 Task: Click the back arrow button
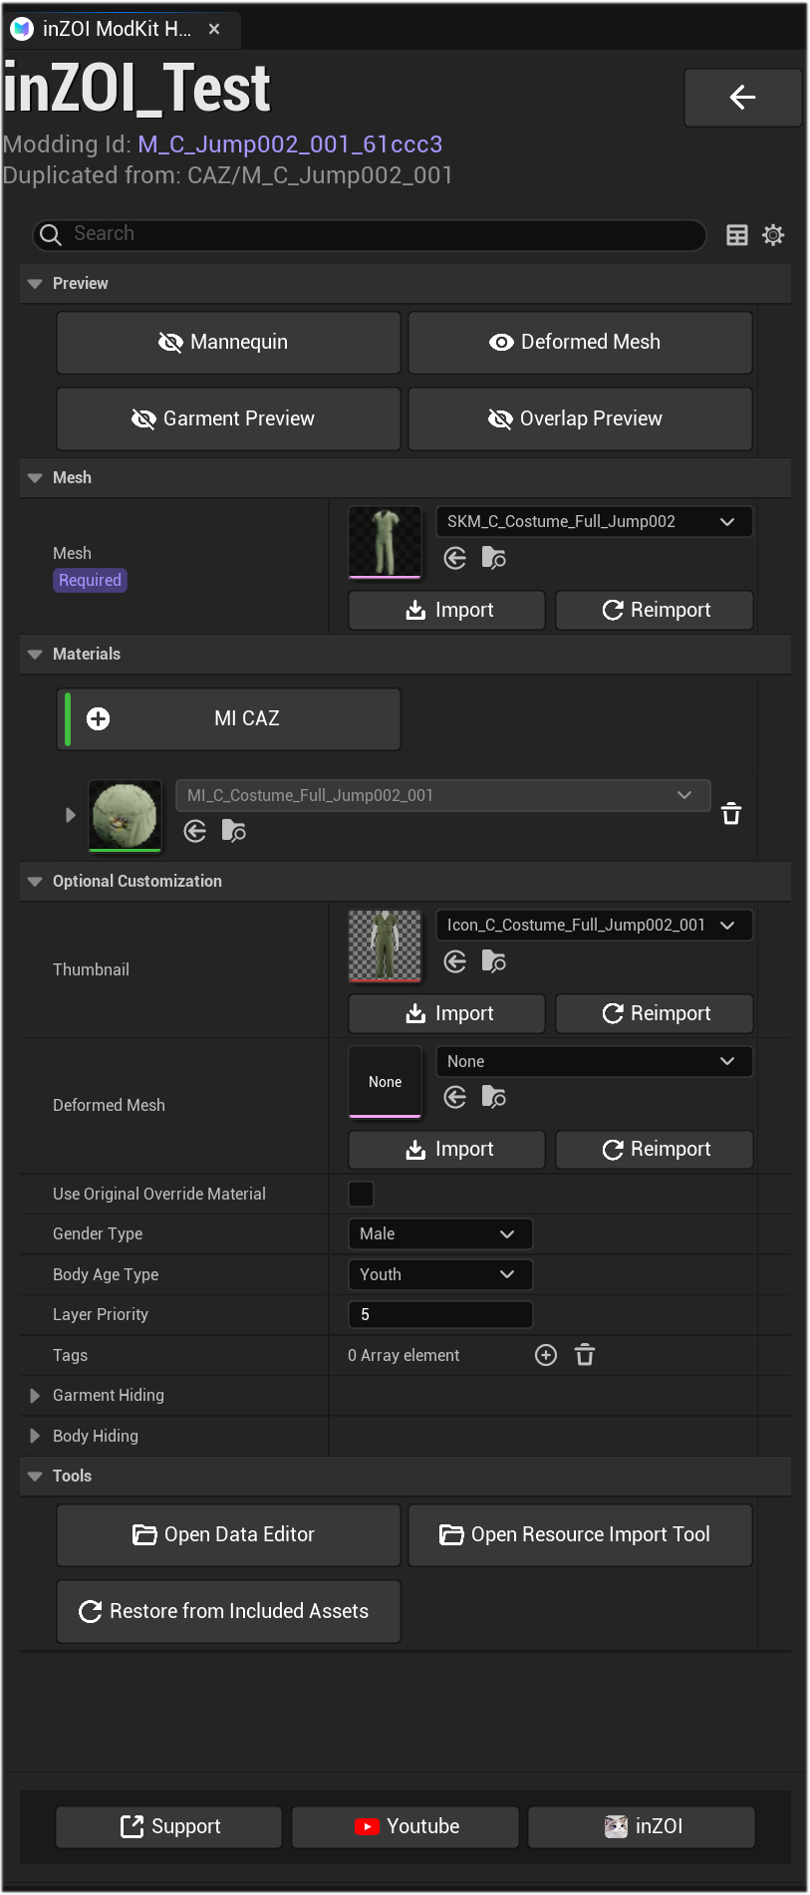(742, 97)
